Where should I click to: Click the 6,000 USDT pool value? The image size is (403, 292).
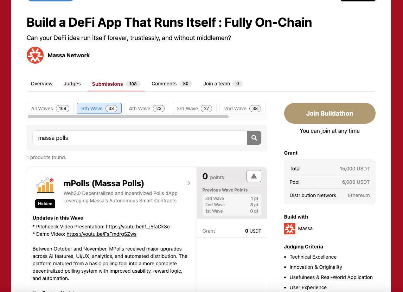pyautogui.click(x=356, y=182)
